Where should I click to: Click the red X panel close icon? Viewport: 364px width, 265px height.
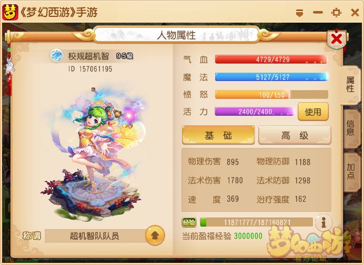point(337,39)
